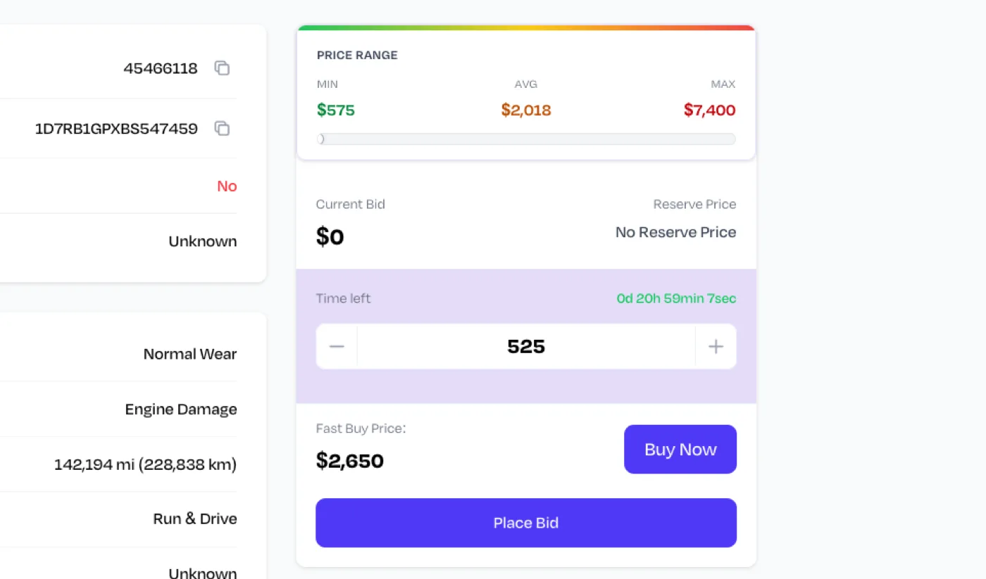
Task: Click the price range slider handle
Action: tap(321, 139)
